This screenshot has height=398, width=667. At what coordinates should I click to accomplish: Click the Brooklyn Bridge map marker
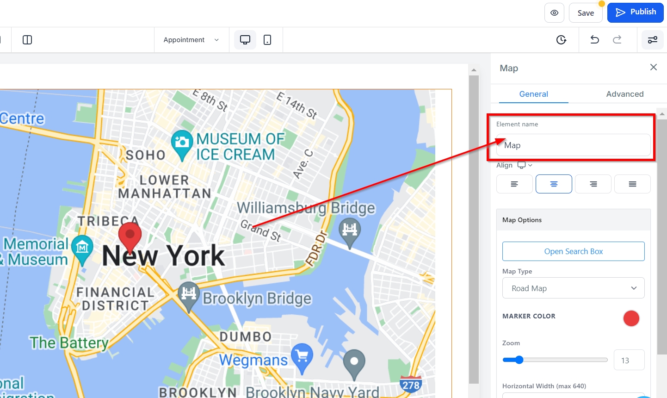pos(189,295)
